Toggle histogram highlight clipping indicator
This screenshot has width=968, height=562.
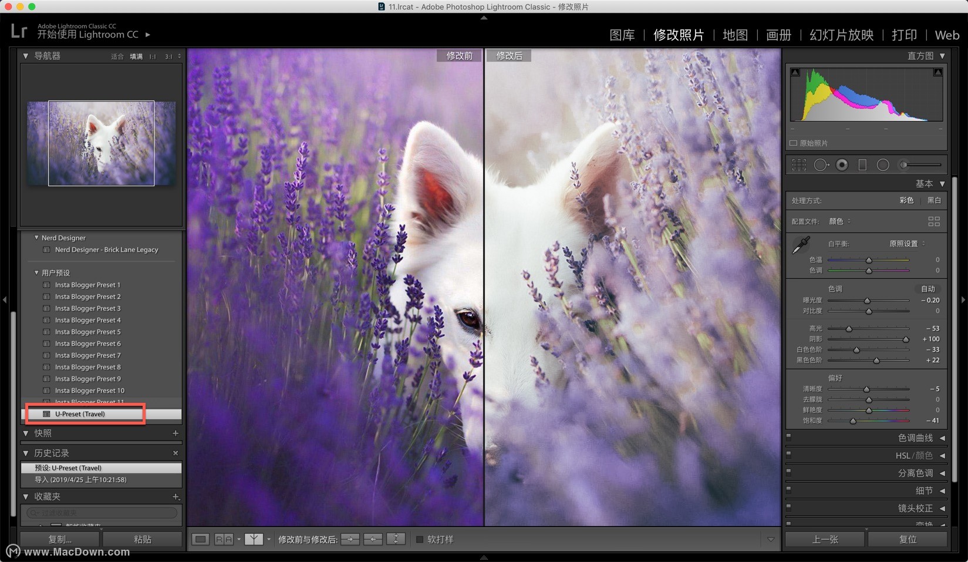coord(938,72)
